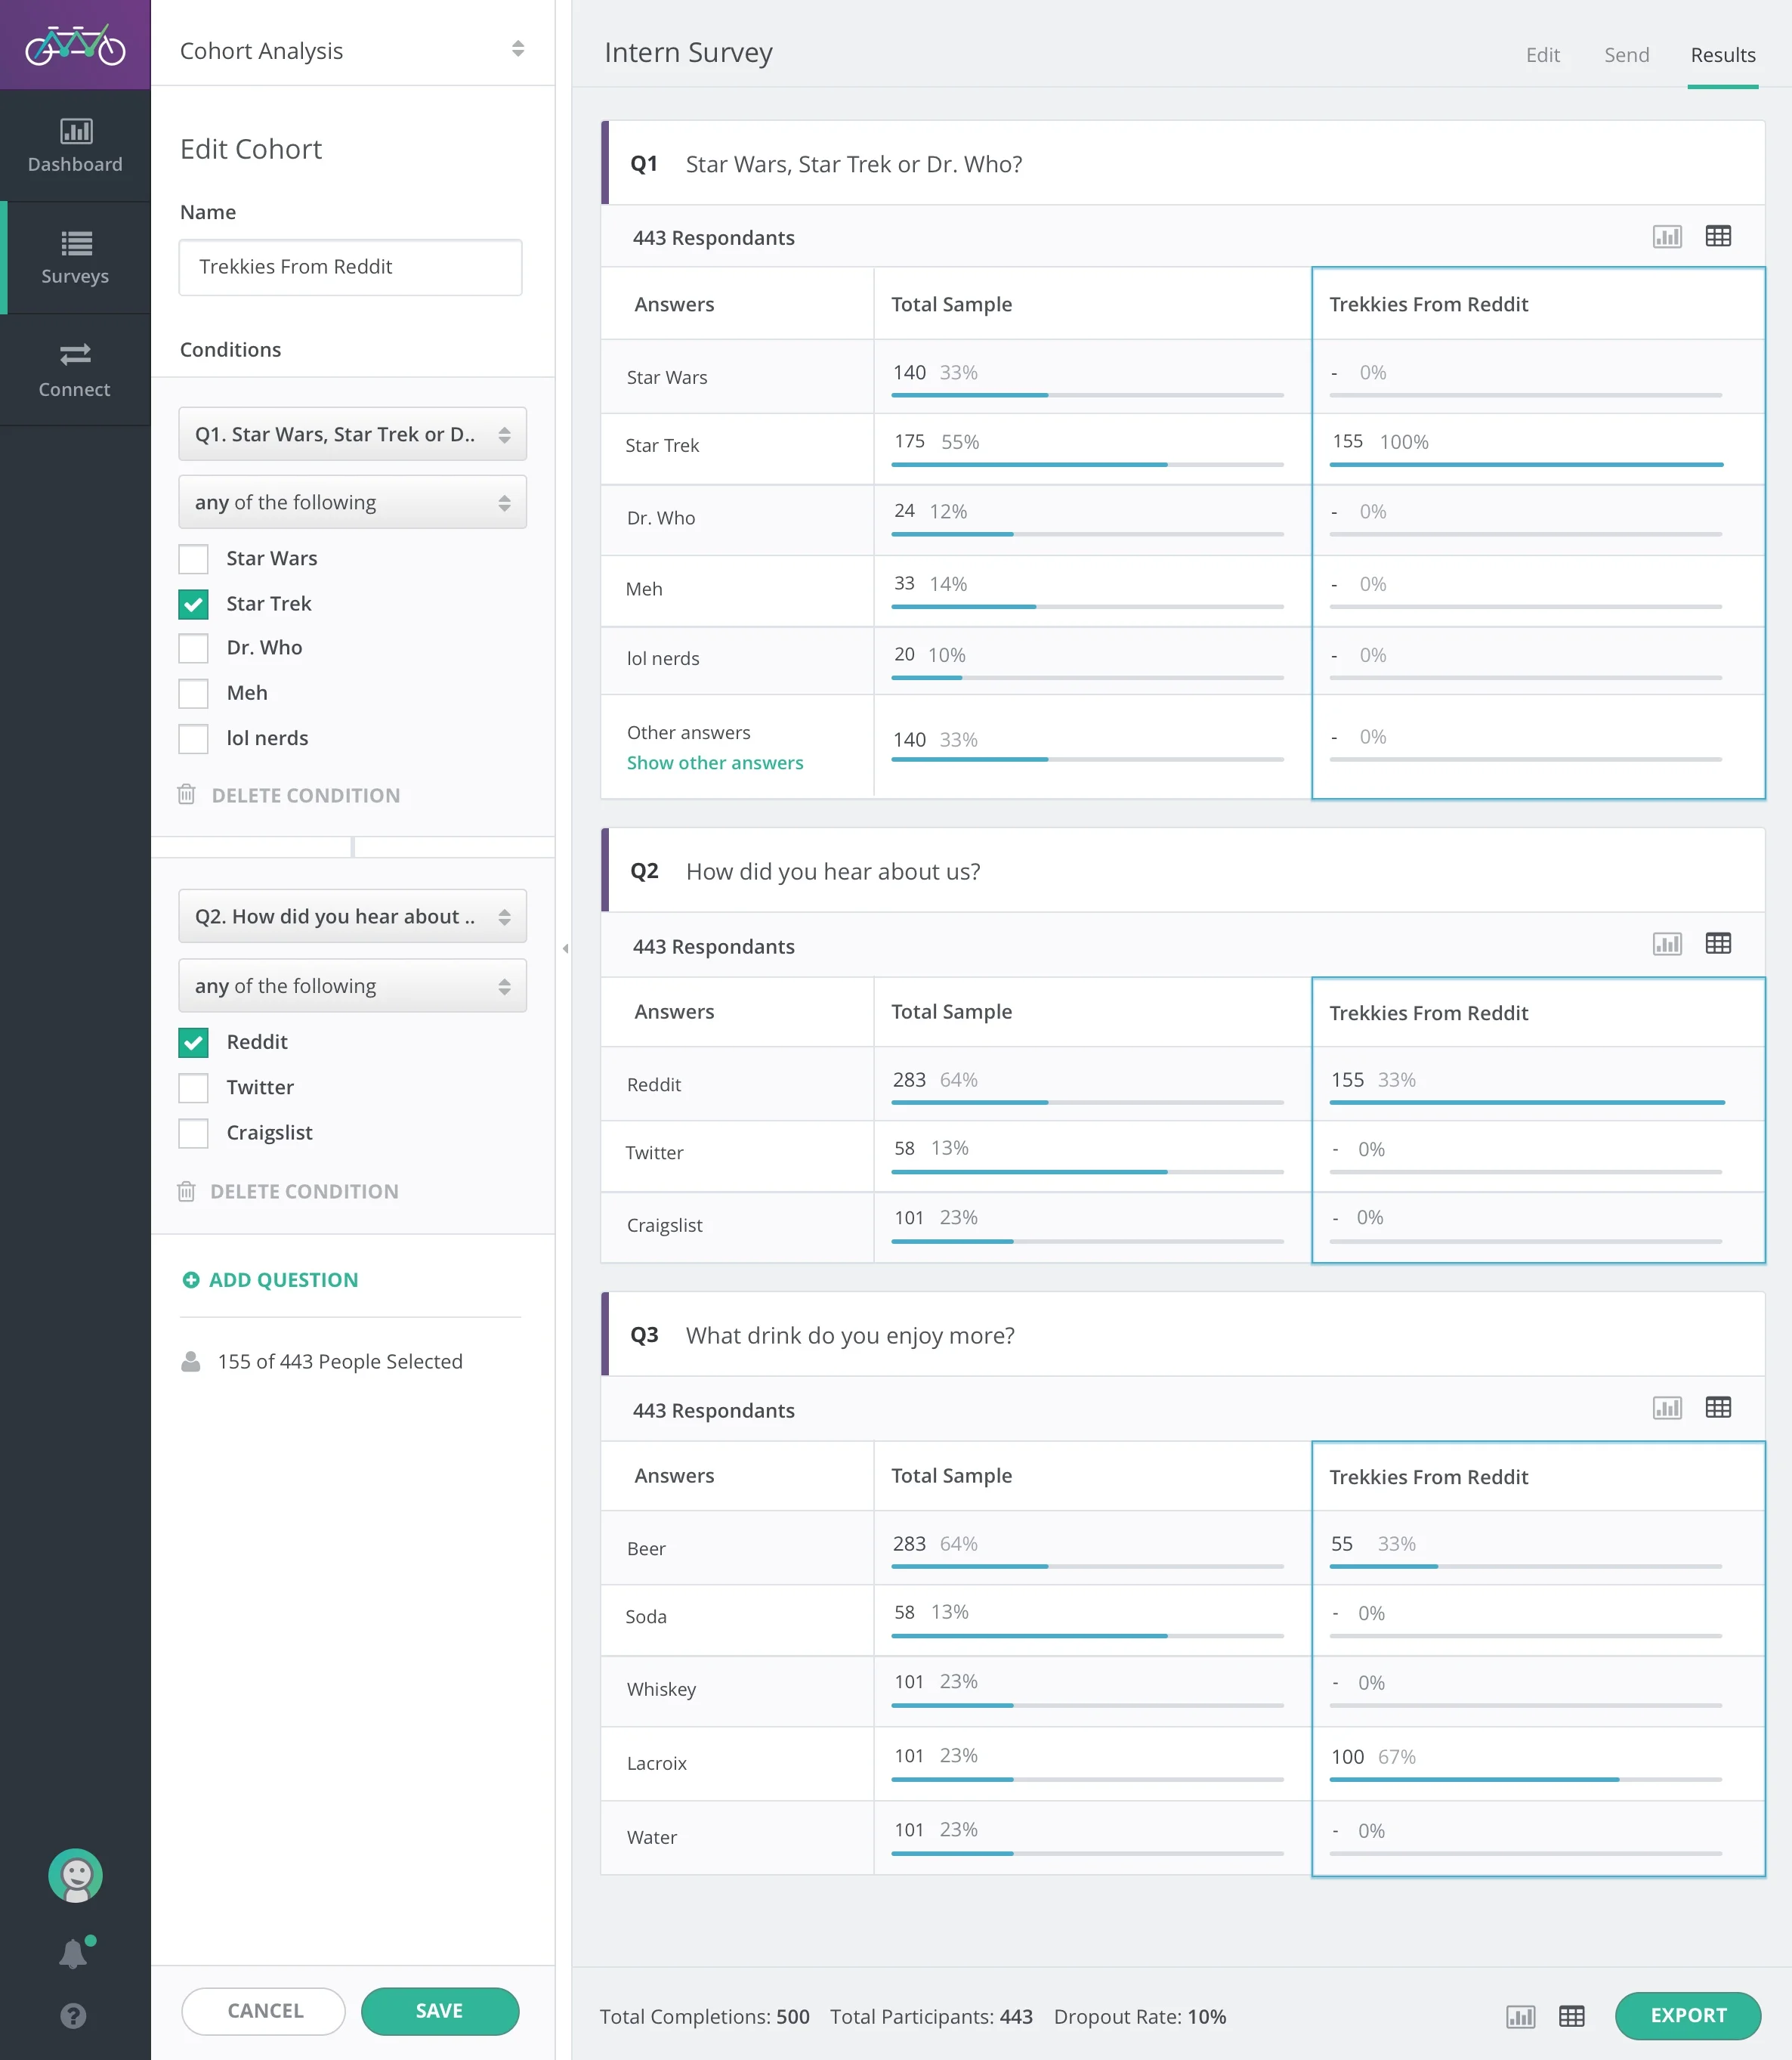Click Star Trek total sample progress bar

coord(1087,465)
